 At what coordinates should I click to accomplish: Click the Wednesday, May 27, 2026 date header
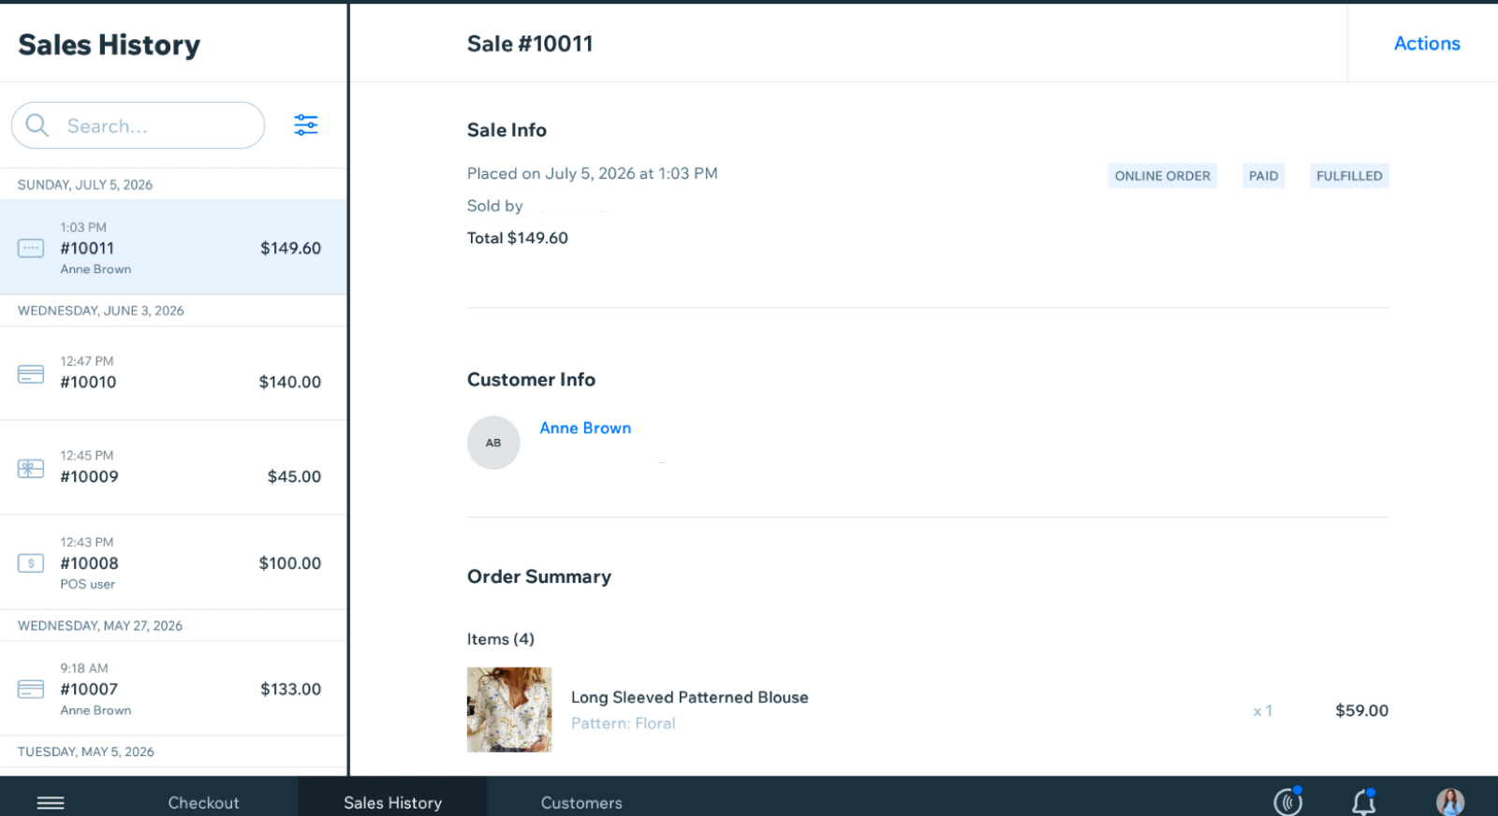coord(100,626)
